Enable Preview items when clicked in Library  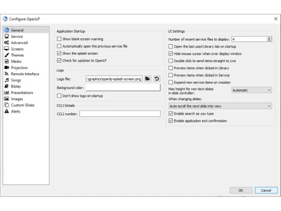click(171, 68)
